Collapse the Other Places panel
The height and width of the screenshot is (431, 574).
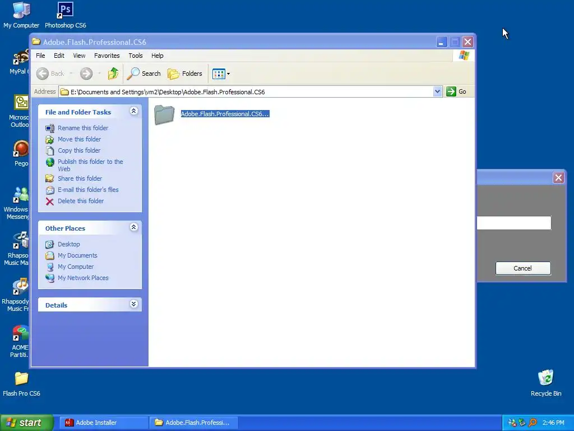133,227
